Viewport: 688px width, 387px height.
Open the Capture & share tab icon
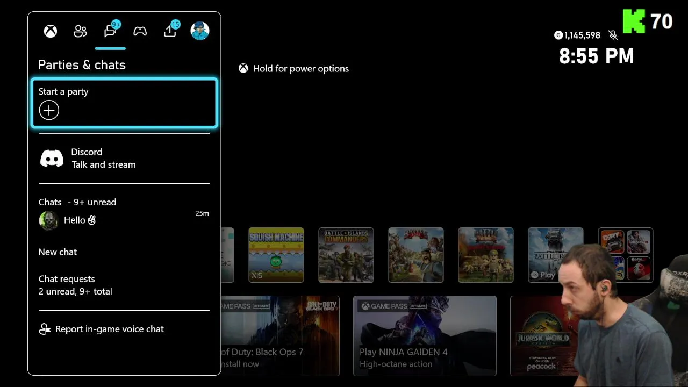[170, 31]
